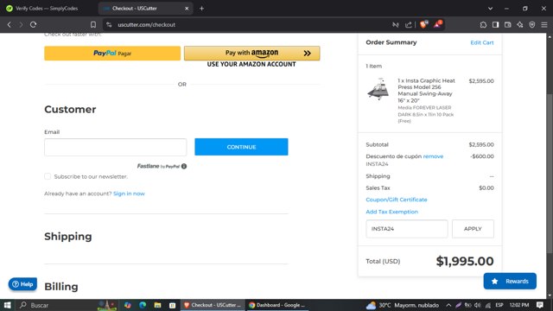Open the Windows Start menu
This screenshot has width=553, height=311.
pyautogui.click(x=7, y=305)
